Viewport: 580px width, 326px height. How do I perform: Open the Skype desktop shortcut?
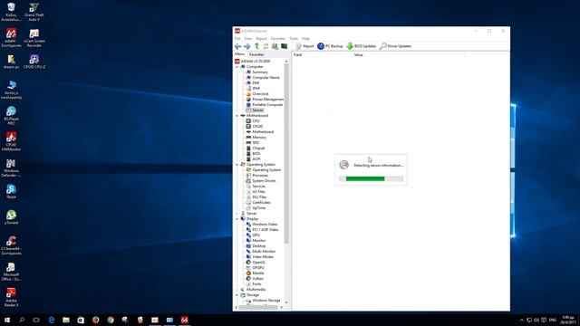pos(11,191)
